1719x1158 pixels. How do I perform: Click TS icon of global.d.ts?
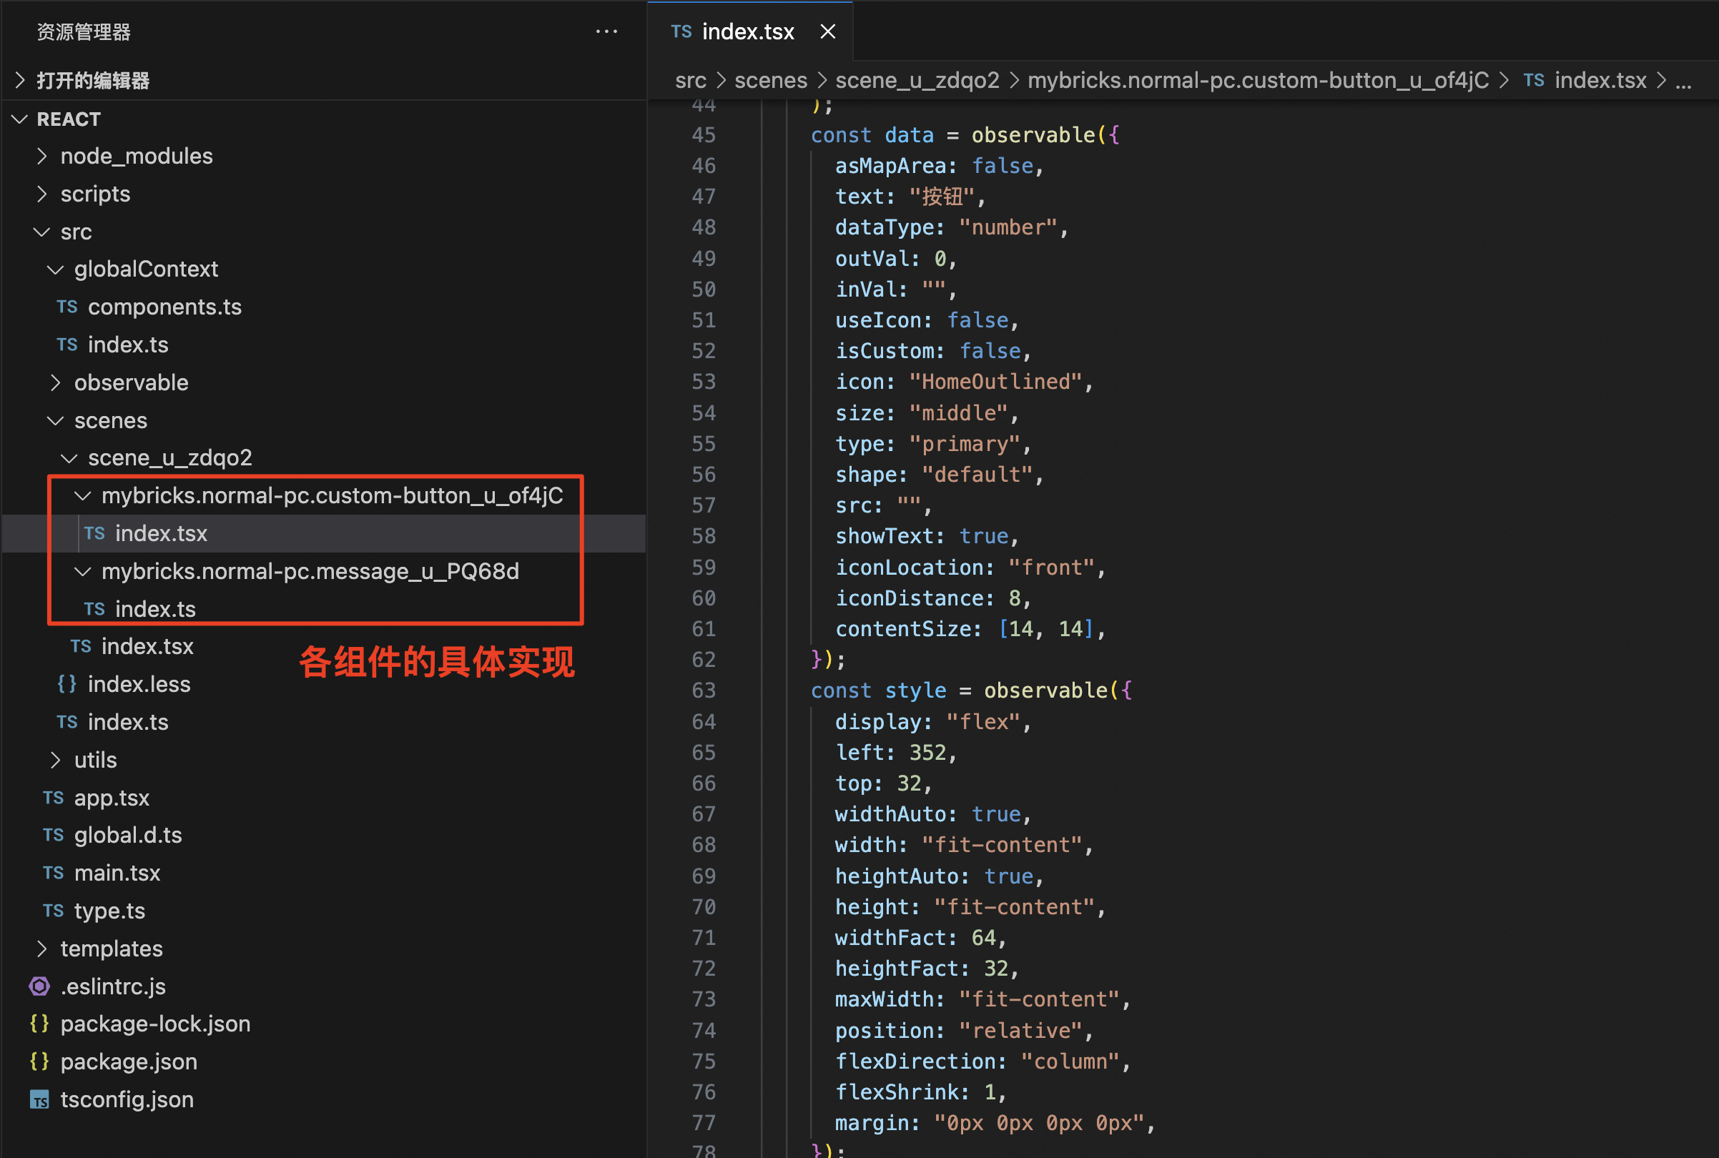pos(53,836)
